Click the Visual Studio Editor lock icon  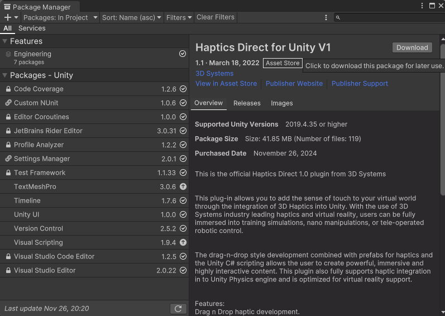(x=8, y=271)
